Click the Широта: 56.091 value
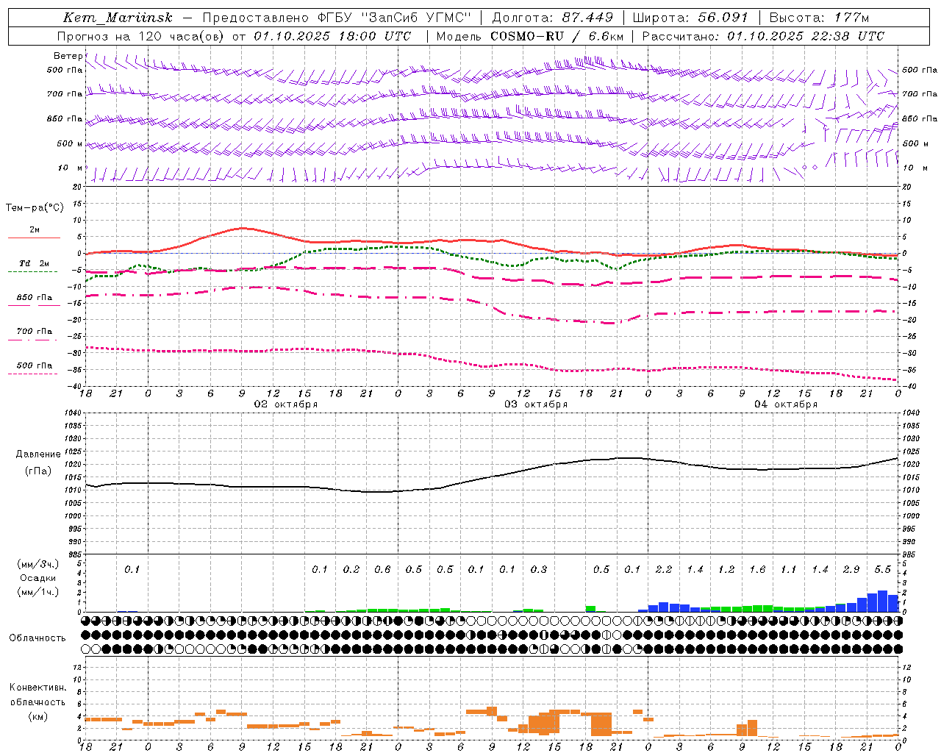Image resolution: width=941 pixels, height=753 pixels. click(690, 18)
